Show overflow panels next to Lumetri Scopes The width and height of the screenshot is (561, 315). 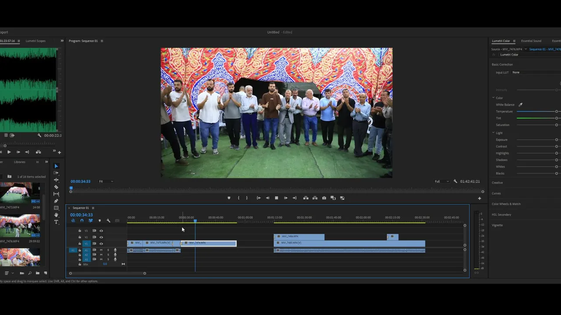62,41
